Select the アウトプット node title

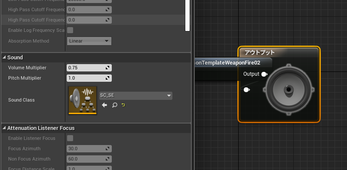[x=260, y=53]
